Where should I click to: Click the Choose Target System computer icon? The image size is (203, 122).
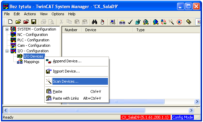(112, 22)
